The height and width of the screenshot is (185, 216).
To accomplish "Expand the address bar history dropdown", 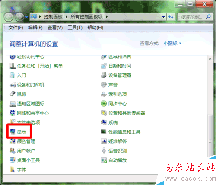I will coord(163,17).
